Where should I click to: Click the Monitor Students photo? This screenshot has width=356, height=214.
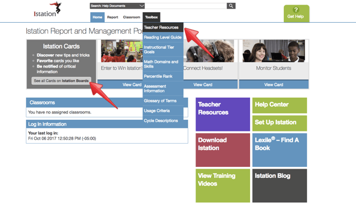[273, 51]
